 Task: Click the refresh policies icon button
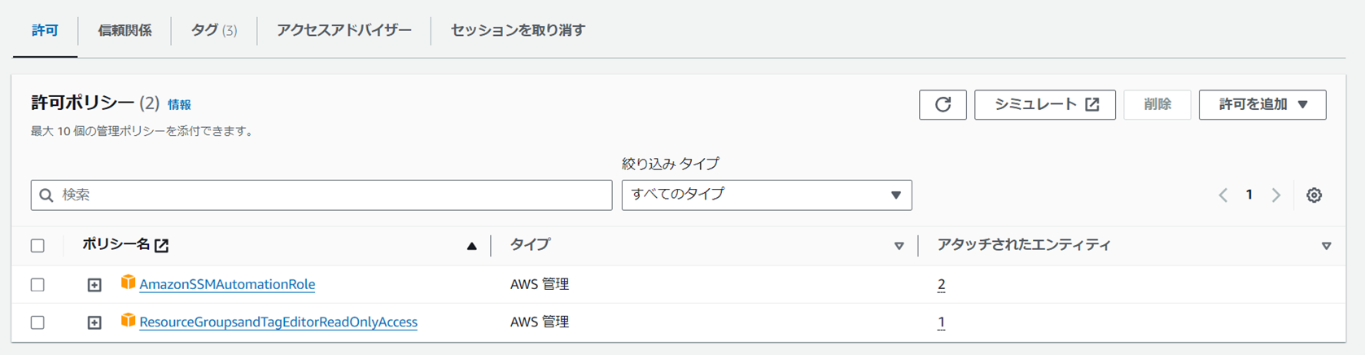(943, 104)
